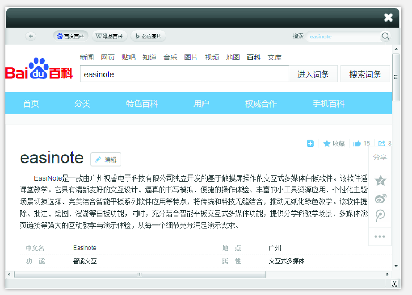
Task: Click the back arrow button
Action: (x=31, y=36)
